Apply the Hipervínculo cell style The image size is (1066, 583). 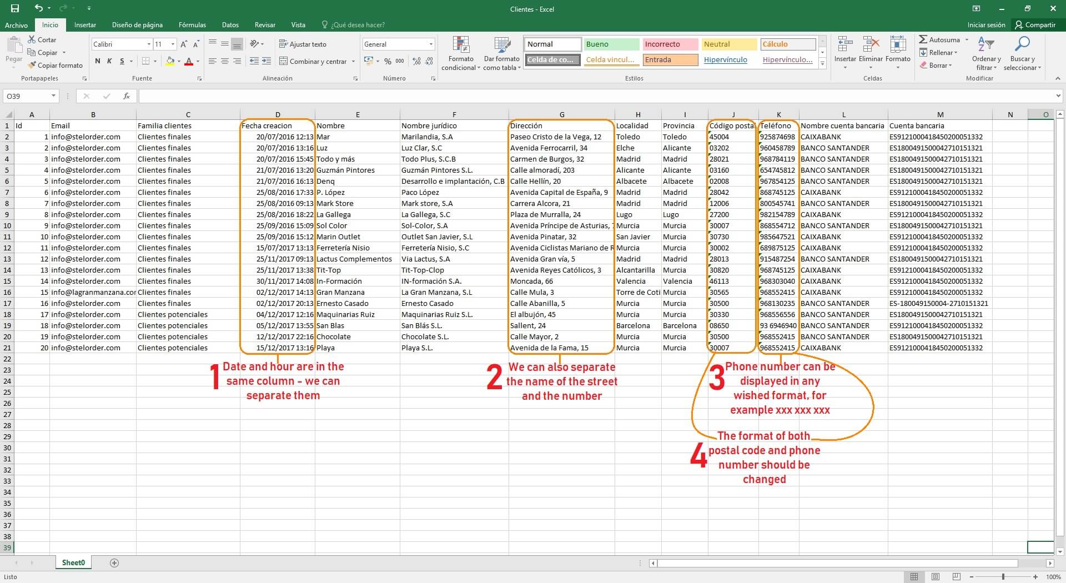(729, 60)
